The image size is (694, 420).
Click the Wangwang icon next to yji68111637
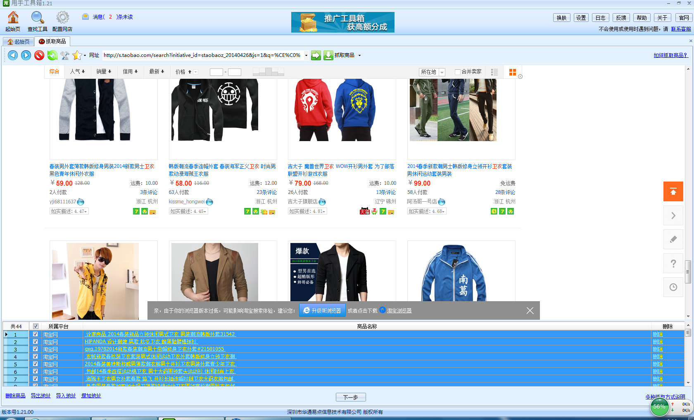[81, 202]
